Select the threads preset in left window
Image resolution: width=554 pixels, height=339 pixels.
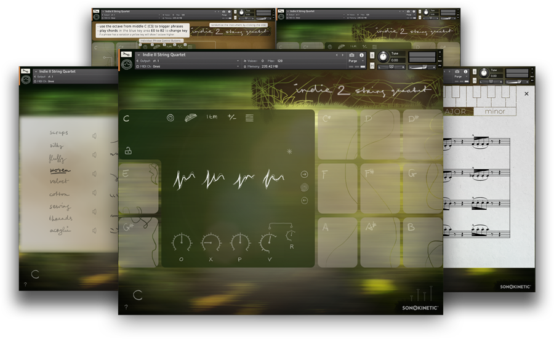(x=60, y=218)
